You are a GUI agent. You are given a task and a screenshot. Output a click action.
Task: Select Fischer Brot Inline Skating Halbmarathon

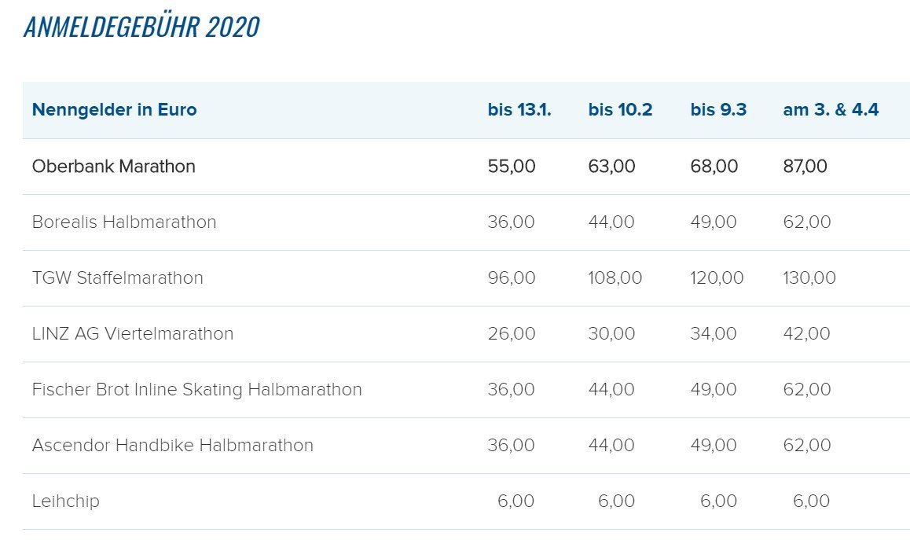point(197,390)
